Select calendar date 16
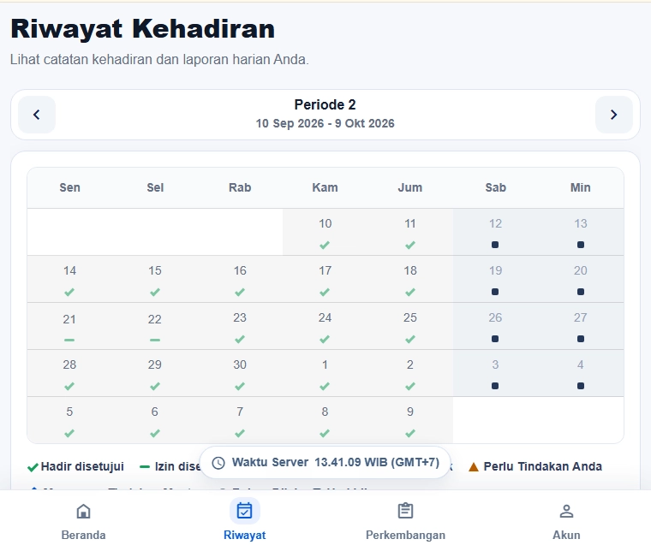This screenshot has width=651, height=545. (x=240, y=279)
